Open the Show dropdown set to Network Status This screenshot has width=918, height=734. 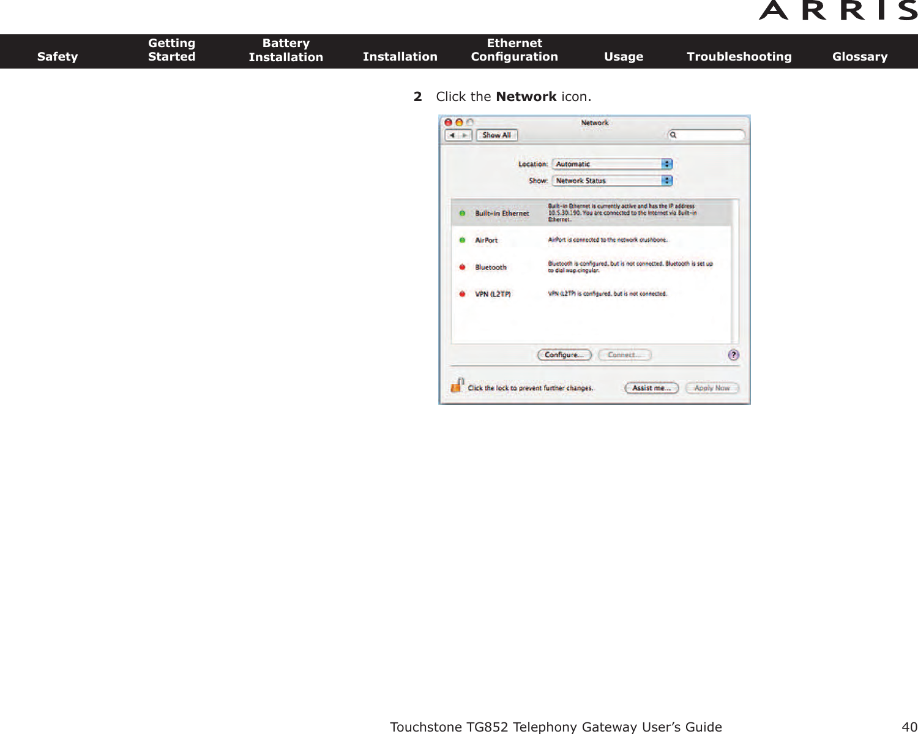pyautogui.click(x=613, y=181)
